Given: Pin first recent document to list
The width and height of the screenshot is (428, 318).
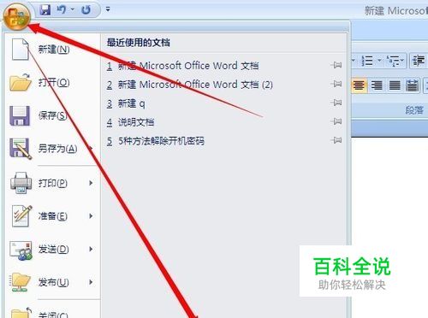Looking at the screenshot, I should pos(336,65).
